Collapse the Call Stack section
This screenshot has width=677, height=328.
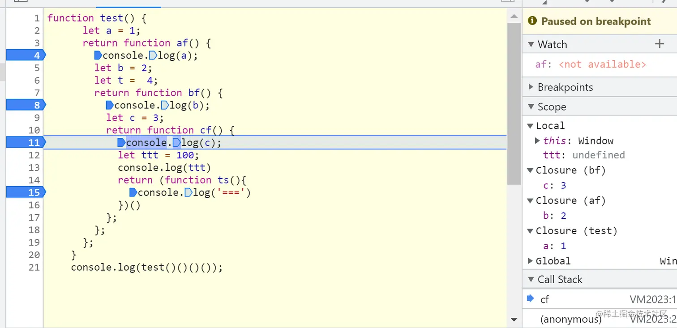tap(531, 280)
